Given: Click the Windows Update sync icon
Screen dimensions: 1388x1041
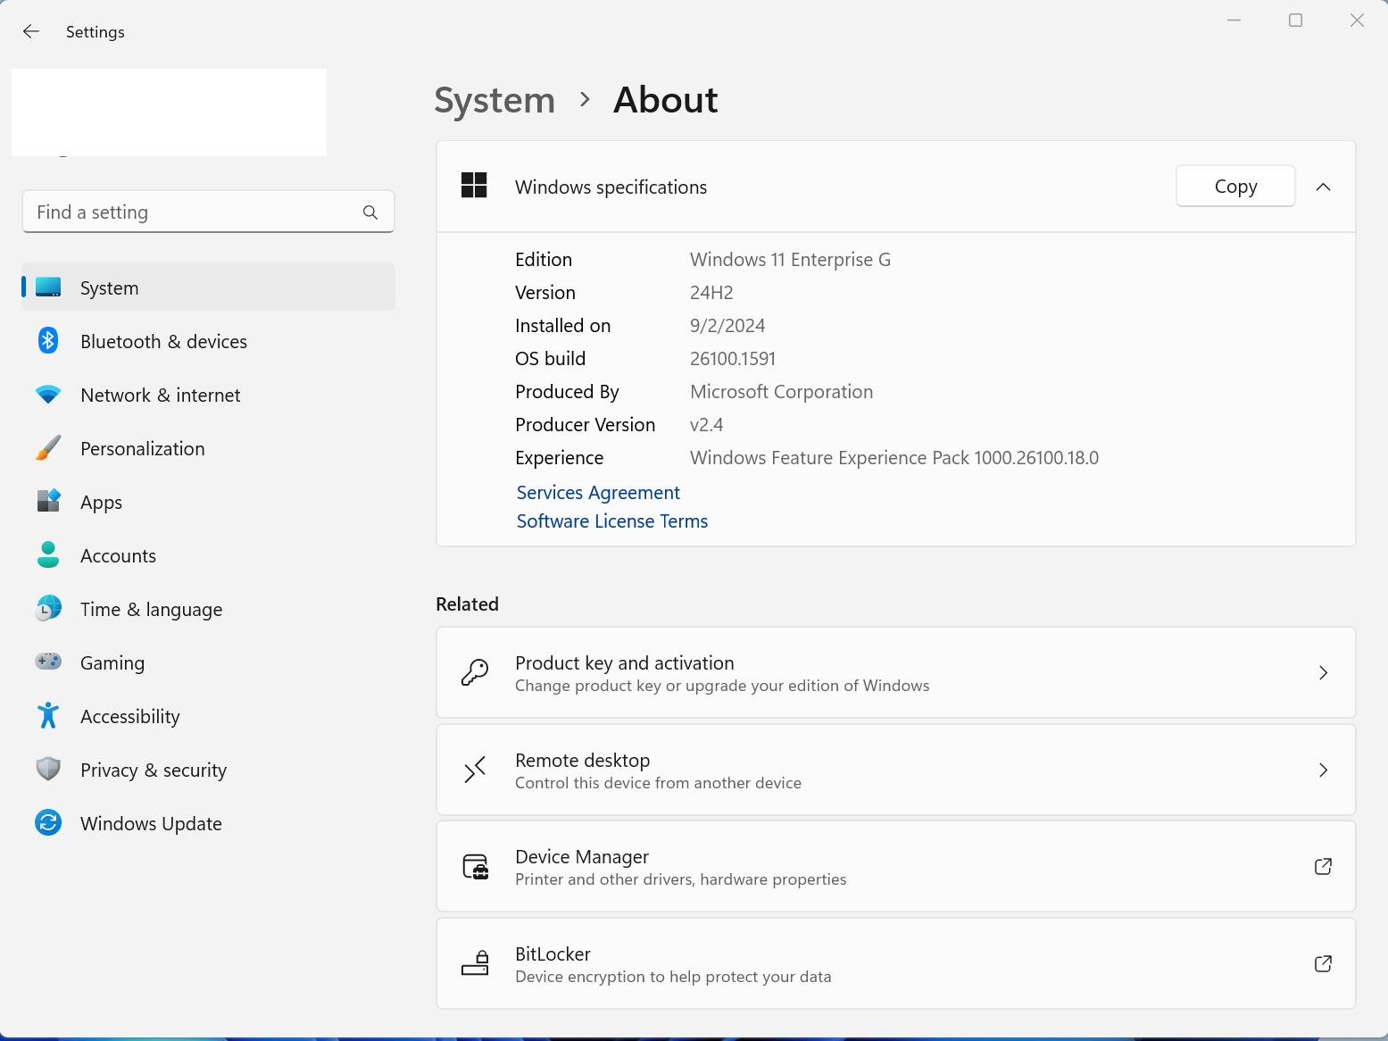Looking at the screenshot, I should tap(48, 822).
